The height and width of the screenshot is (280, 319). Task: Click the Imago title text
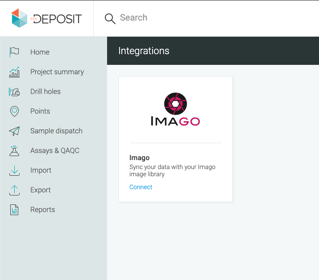pos(139,157)
